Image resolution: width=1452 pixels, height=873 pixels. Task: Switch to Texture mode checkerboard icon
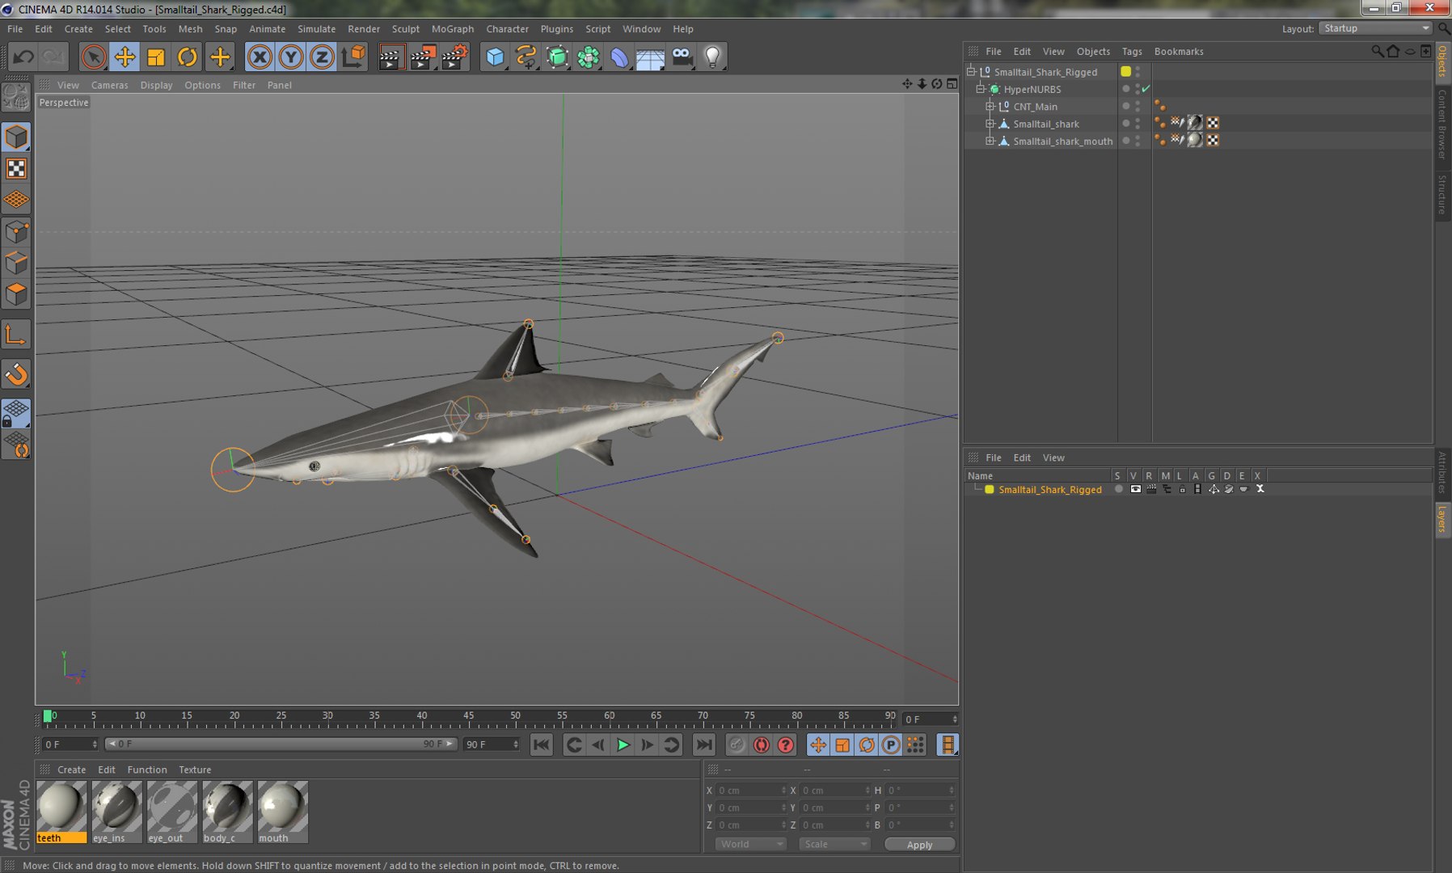tap(16, 168)
